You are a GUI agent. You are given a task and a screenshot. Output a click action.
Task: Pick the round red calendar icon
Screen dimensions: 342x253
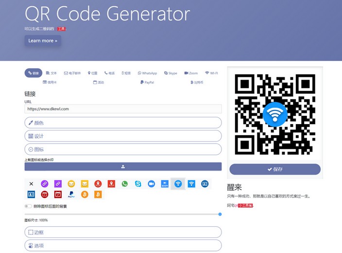pos(45,194)
